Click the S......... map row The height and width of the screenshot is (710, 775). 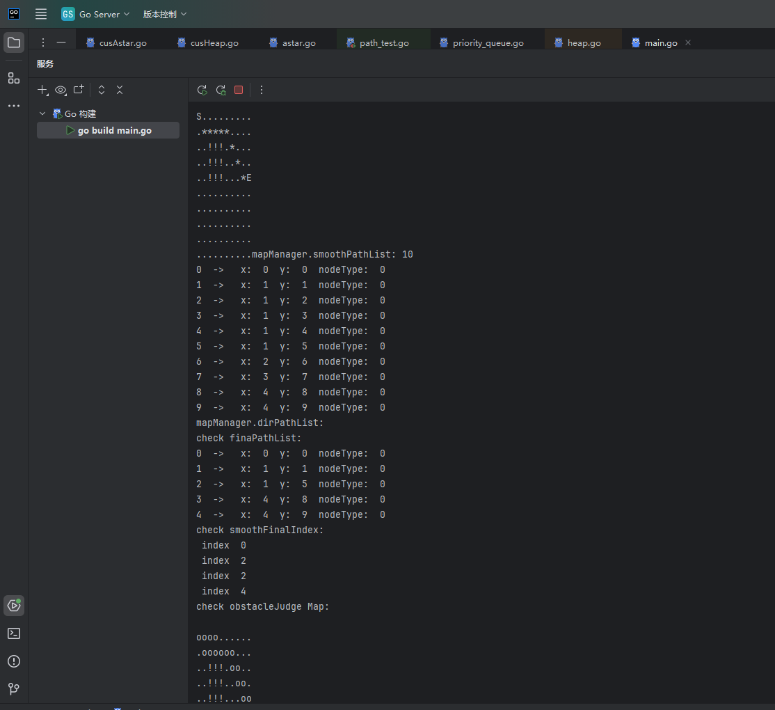click(223, 117)
